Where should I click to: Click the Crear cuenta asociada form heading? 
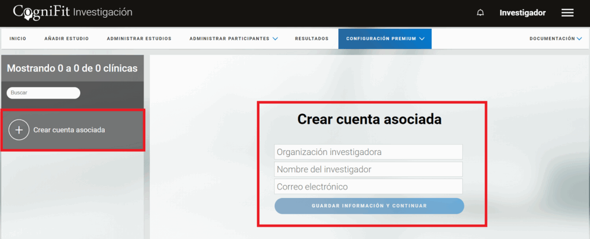coord(369,119)
